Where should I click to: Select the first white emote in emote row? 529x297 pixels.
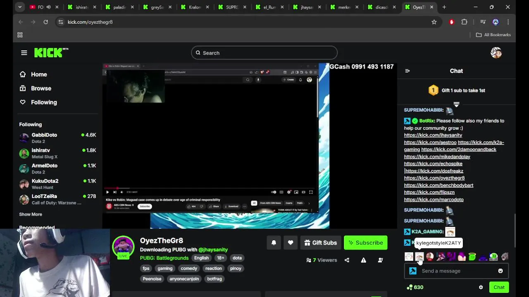point(409,257)
